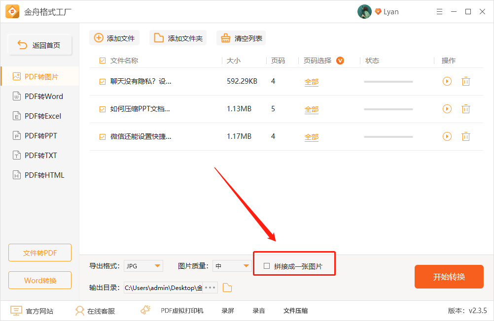
Task: Start converting the 微信还能设置快捷 file with play icon
Action: point(447,136)
